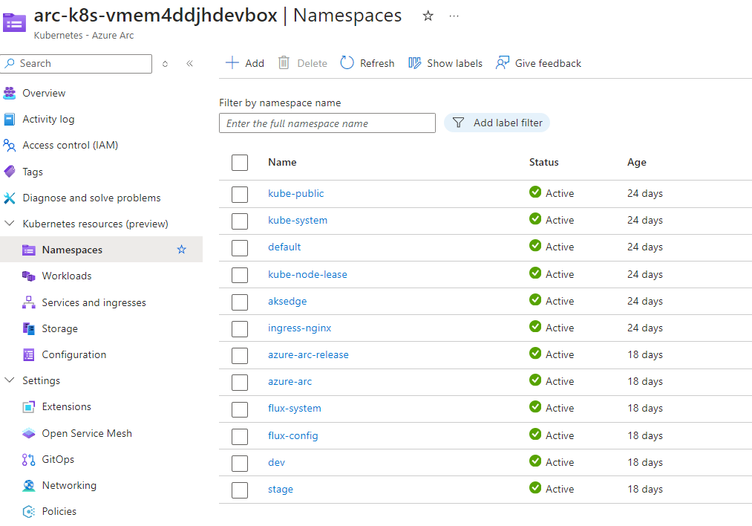The width and height of the screenshot is (752, 526).
Task: Check the kube-system row checkbox
Action: pyautogui.click(x=240, y=221)
